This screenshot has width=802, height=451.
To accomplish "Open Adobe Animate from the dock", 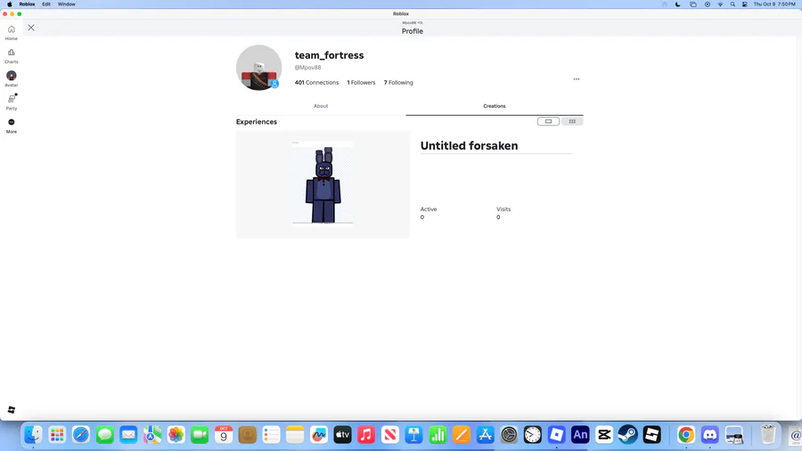I will [x=580, y=435].
